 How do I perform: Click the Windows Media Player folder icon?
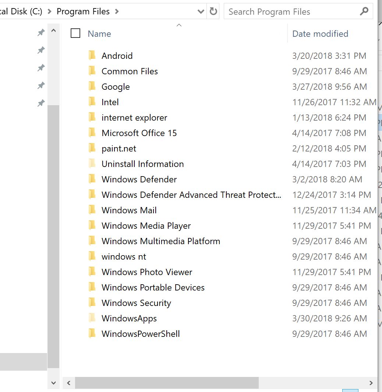pos(92,225)
